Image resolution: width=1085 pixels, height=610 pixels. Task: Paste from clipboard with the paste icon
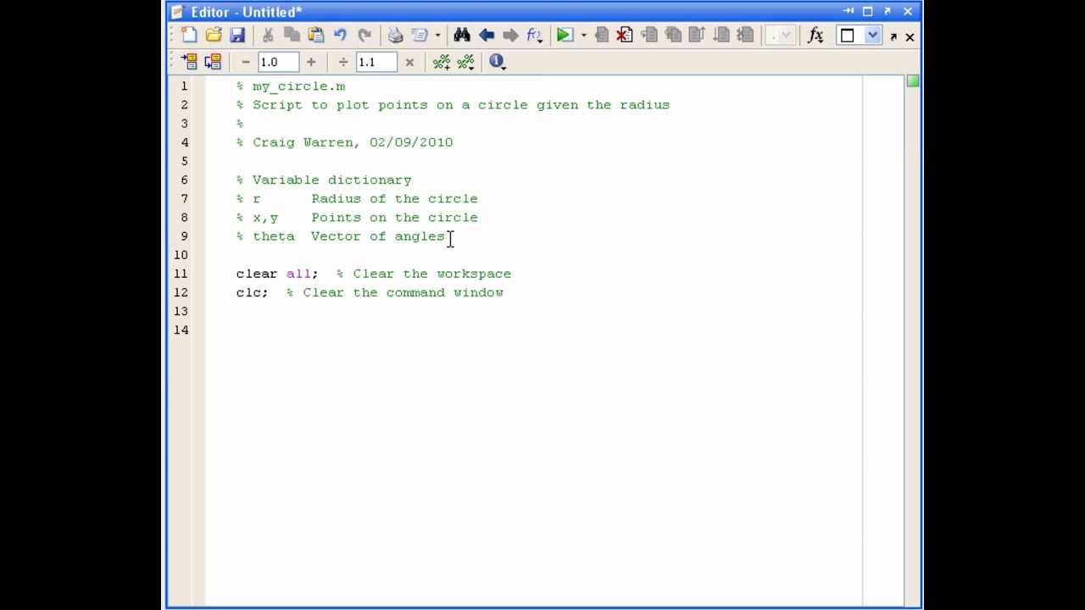(x=316, y=35)
